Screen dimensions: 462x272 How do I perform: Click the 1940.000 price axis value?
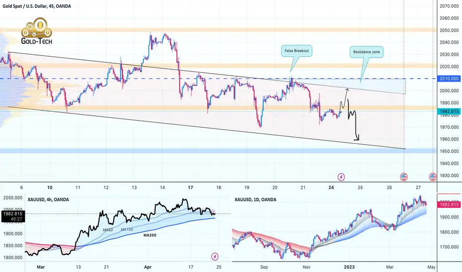coord(449,163)
